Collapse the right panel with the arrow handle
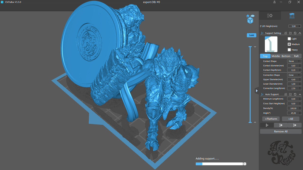Screen dimensions: 303x170 (x=257, y=91)
